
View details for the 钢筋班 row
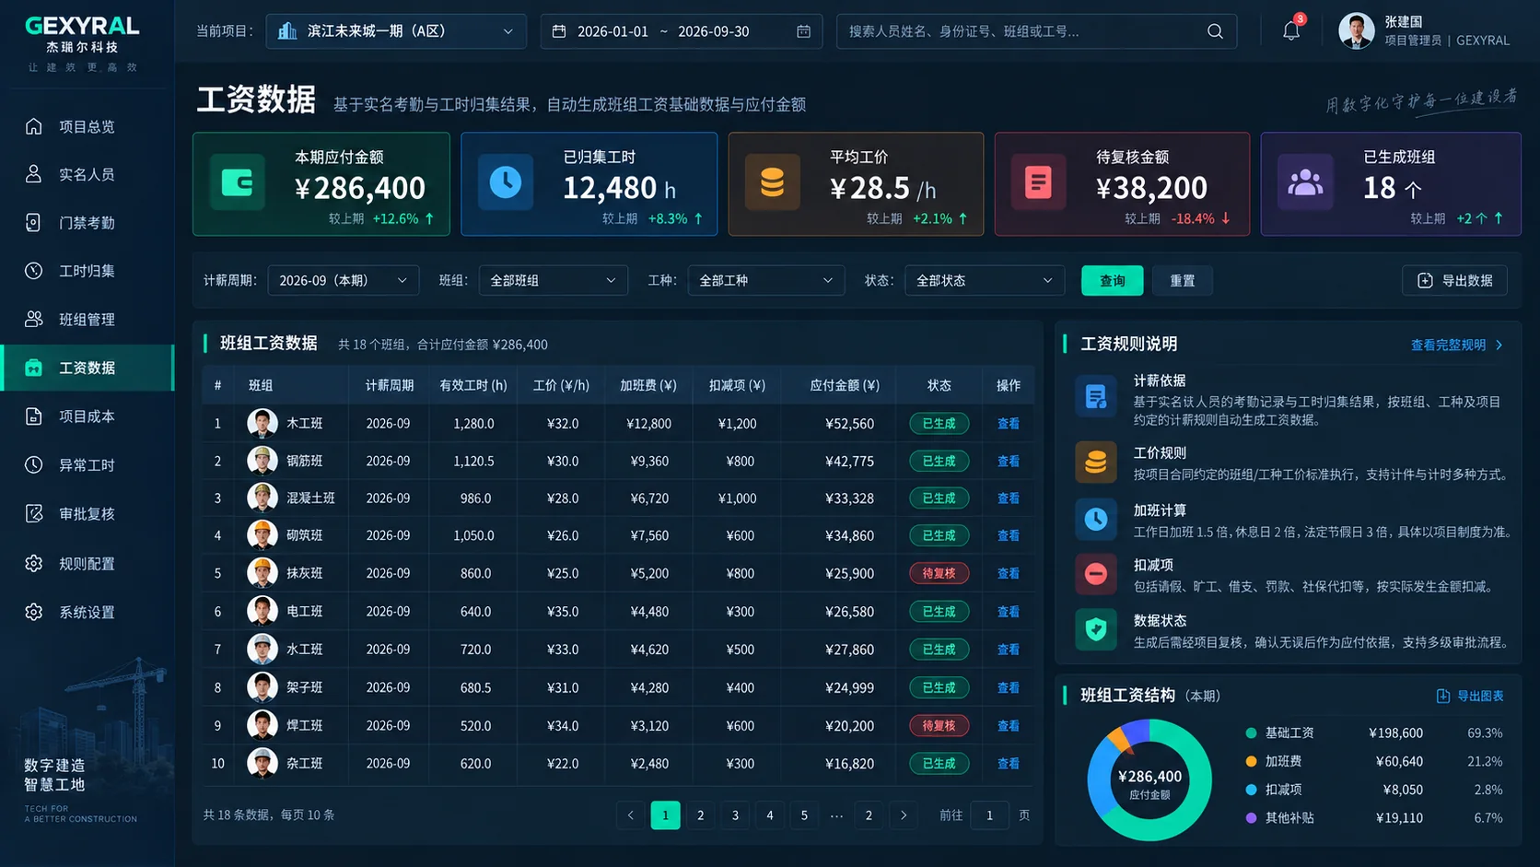point(1009,461)
